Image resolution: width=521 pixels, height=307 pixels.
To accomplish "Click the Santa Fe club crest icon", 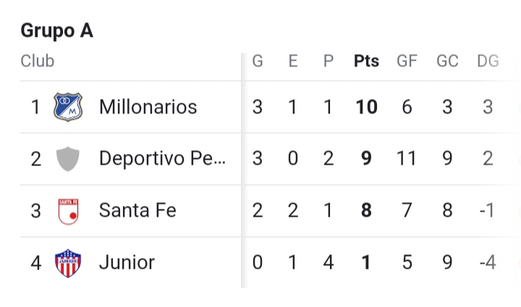I will 68,210.
